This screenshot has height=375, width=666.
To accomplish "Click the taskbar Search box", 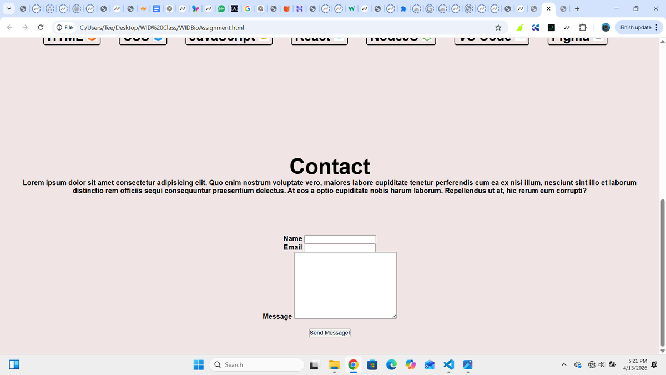I will click(257, 365).
